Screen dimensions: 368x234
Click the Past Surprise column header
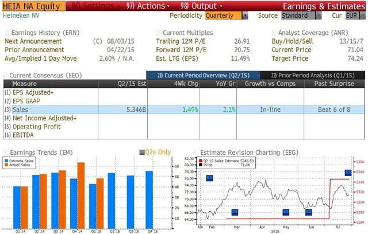coord(334,84)
